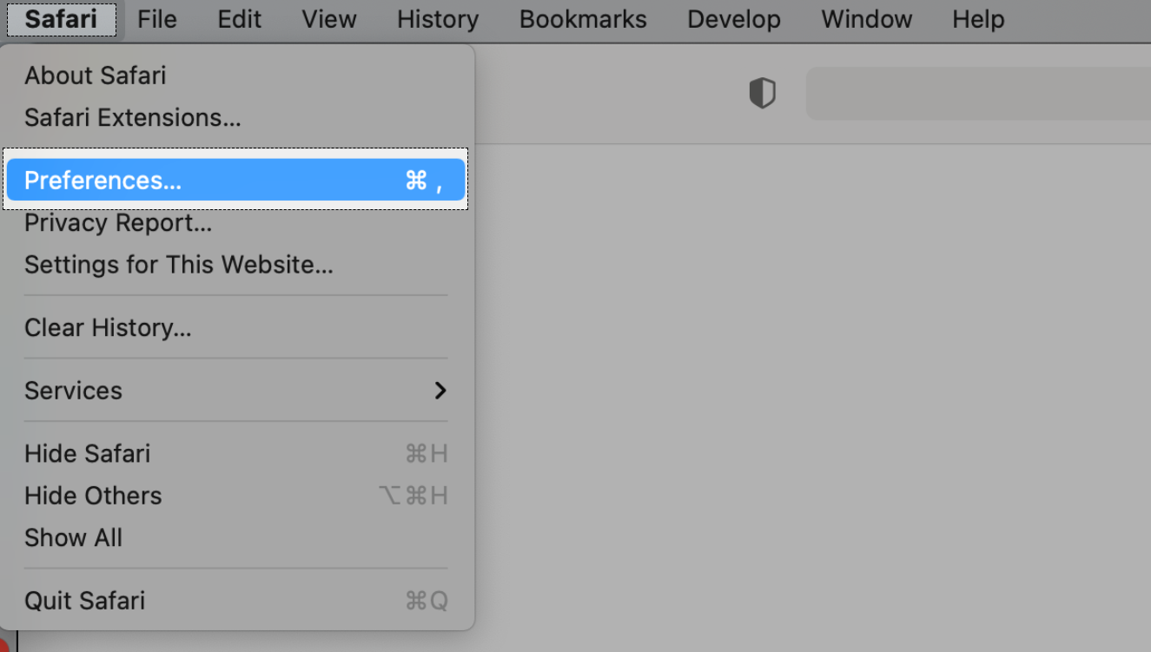Viewport: 1151px width, 652px height.
Task: Open the Services menu item
Action: (236, 391)
